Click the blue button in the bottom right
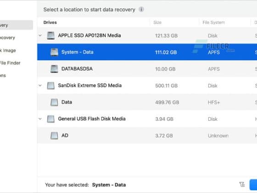Screen dimensions: 257x193 pyautogui.click(x=253, y=185)
